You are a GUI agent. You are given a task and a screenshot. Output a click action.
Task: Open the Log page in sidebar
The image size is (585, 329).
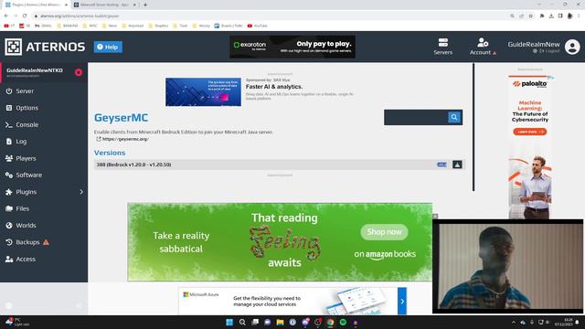(x=21, y=142)
